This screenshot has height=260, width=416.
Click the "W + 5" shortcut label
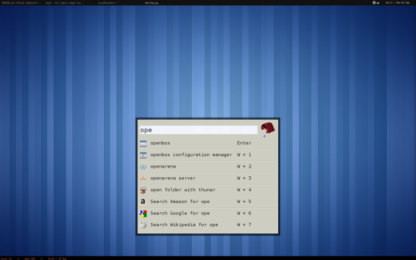[x=244, y=201]
